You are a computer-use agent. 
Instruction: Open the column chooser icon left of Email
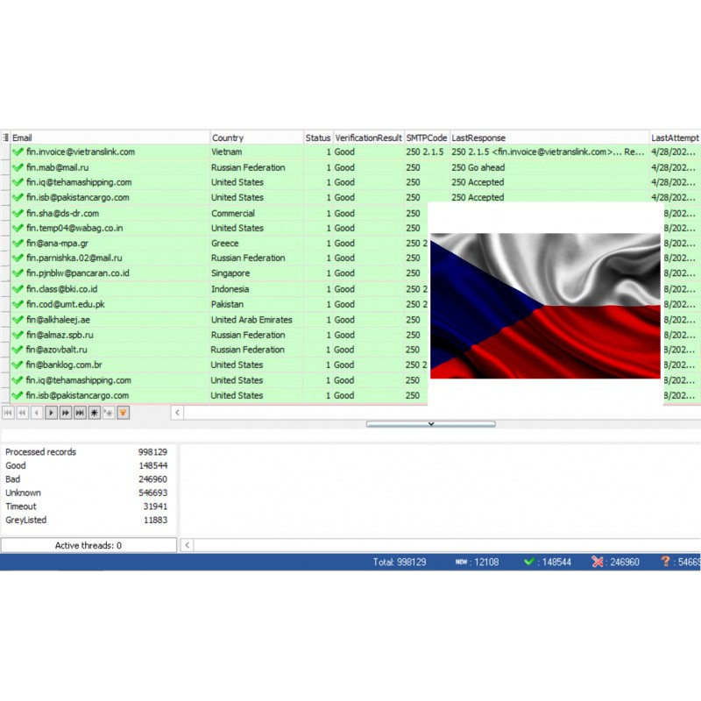click(5, 138)
